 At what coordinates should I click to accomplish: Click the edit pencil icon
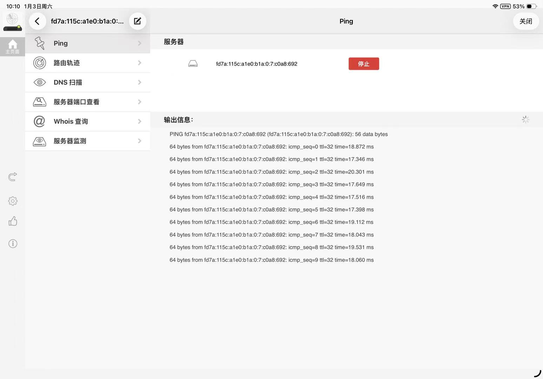pyautogui.click(x=138, y=21)
